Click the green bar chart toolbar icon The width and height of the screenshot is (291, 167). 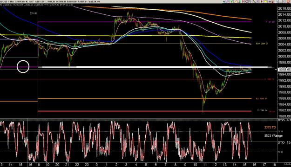click(239, 1)
